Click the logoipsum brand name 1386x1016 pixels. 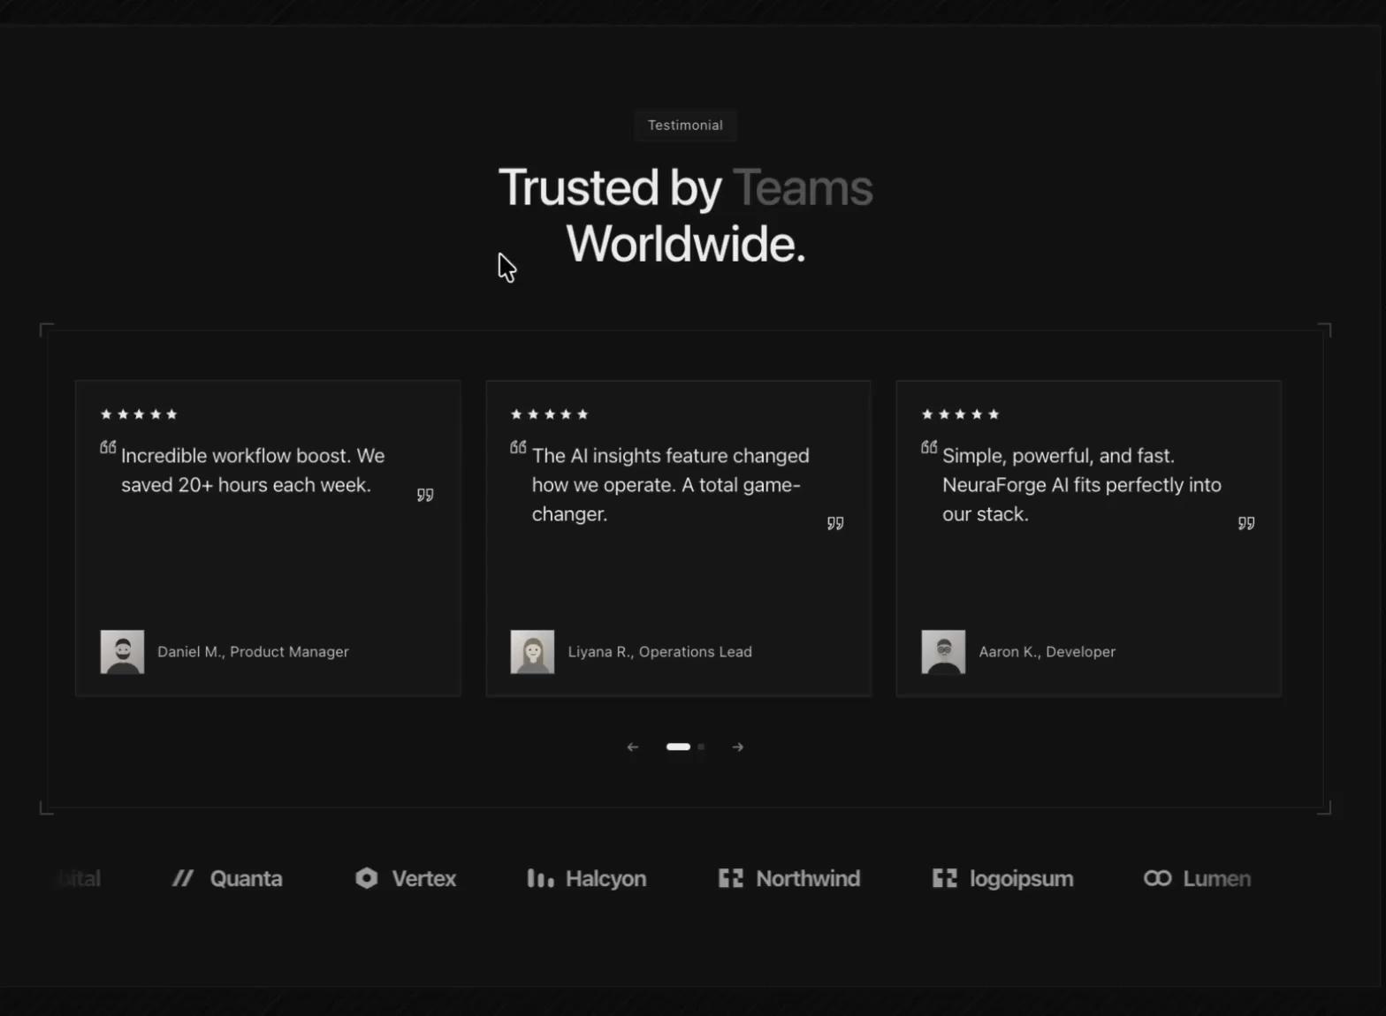[1022, 879]
